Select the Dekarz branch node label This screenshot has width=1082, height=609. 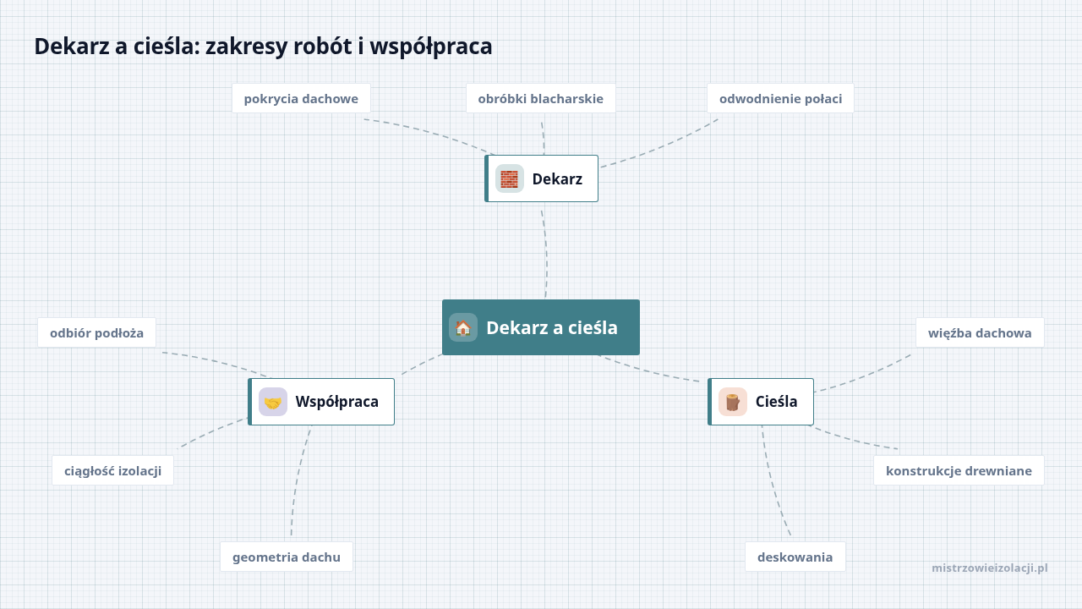point(557,178)
